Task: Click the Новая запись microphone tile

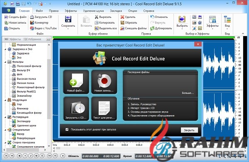Action: point(104,82)
